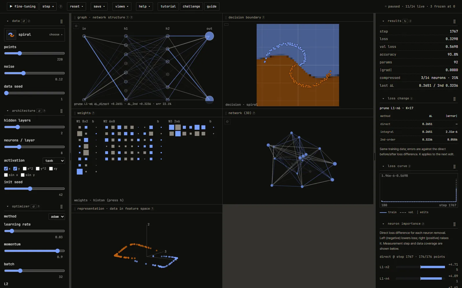Open the results help icon
This screenshot has height=288, width=462.
point(410,21)
